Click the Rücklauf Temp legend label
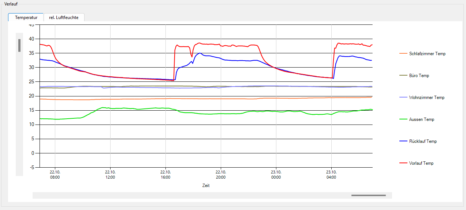Image resolution: width=466 pixels, height=210 pixels. tap(423, 141)
